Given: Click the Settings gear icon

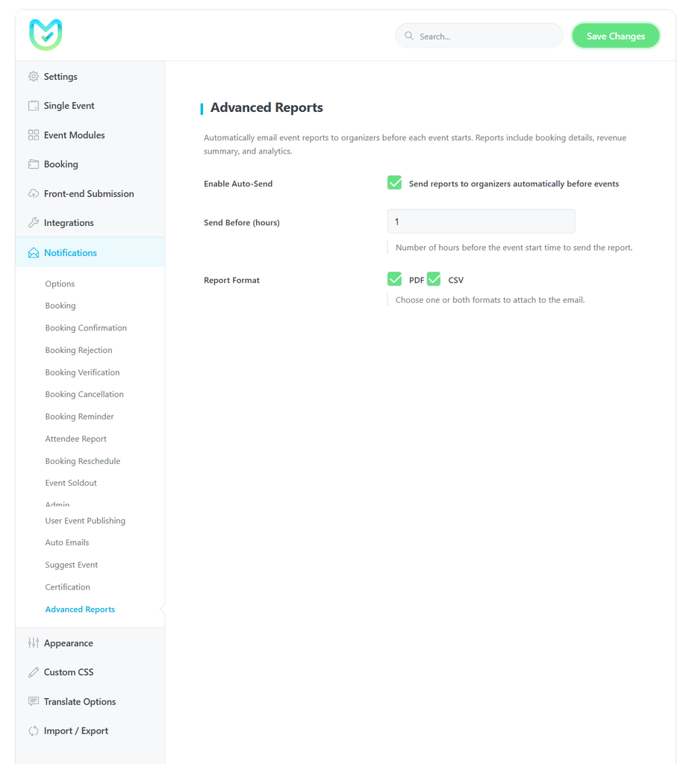Looking at the screenshot, I should coord(33,77).
